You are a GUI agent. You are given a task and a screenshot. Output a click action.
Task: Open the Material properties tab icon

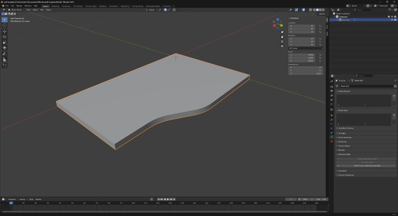pyautogui.click(x=332, y=141)
